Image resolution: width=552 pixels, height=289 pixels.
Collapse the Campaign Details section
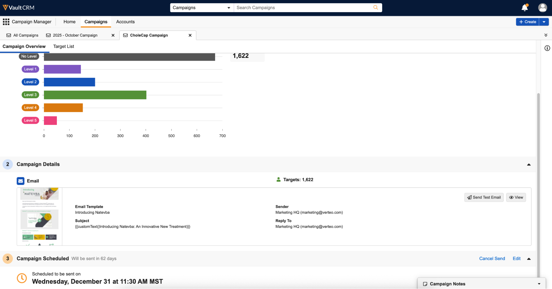pos(529,164)
